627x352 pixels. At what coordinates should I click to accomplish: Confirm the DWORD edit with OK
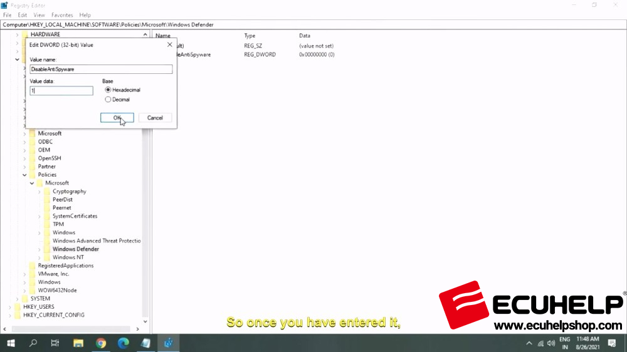coord(117,118)
